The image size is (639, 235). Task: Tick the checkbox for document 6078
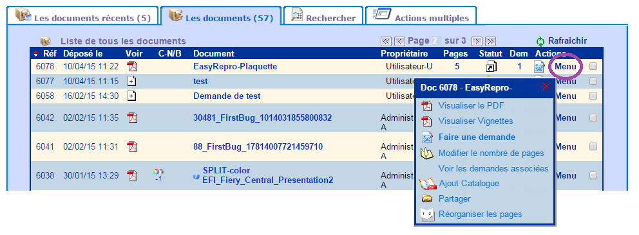pos(593,67)
